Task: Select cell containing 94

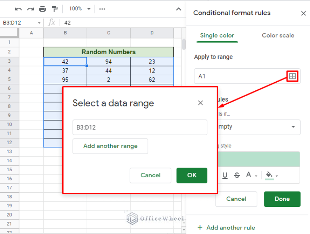Action: pos(109,62)
